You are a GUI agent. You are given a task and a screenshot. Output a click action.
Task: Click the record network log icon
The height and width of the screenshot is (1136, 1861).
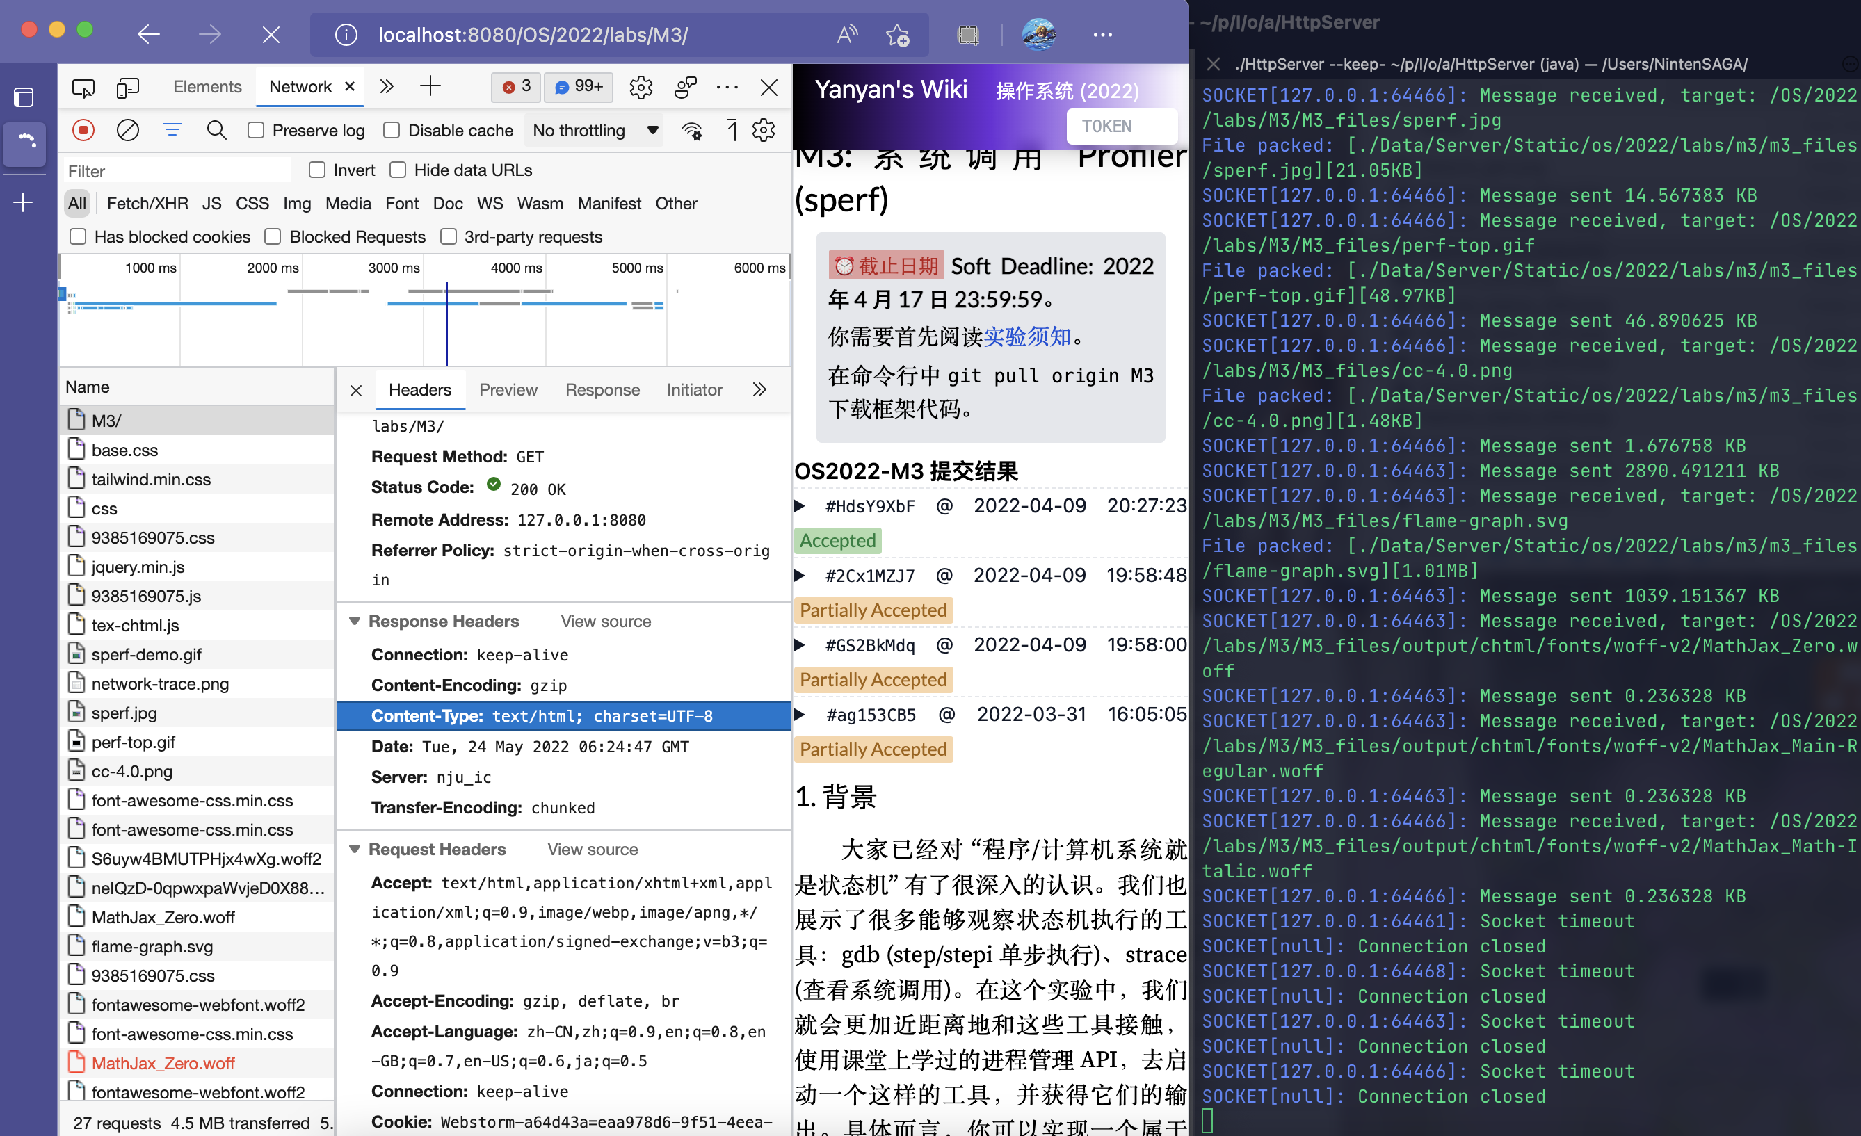coord(83,130)
